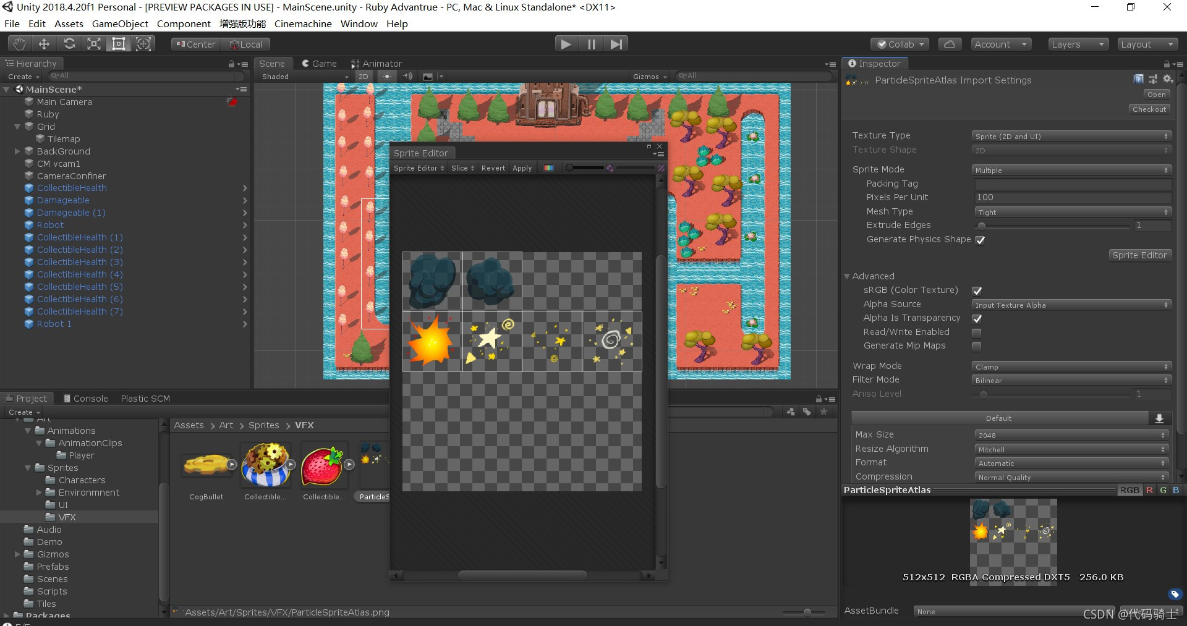The image size is (1187, 626).
Task: Disable Alpha Is Transparency
Action: (x=977, y=318)
